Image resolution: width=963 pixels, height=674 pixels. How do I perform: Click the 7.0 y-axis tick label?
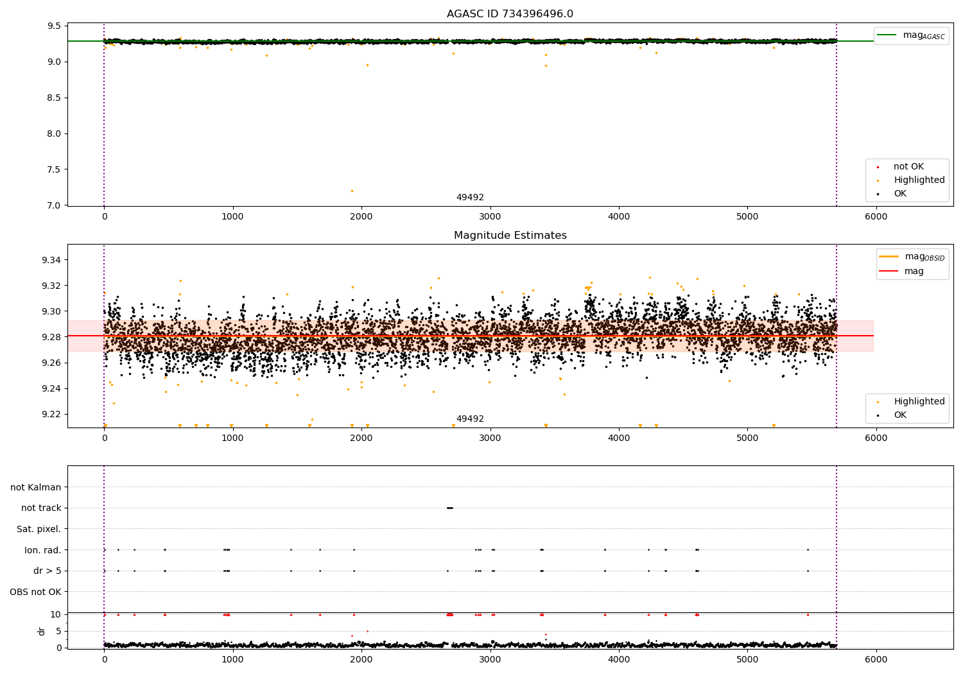(55, 205)
